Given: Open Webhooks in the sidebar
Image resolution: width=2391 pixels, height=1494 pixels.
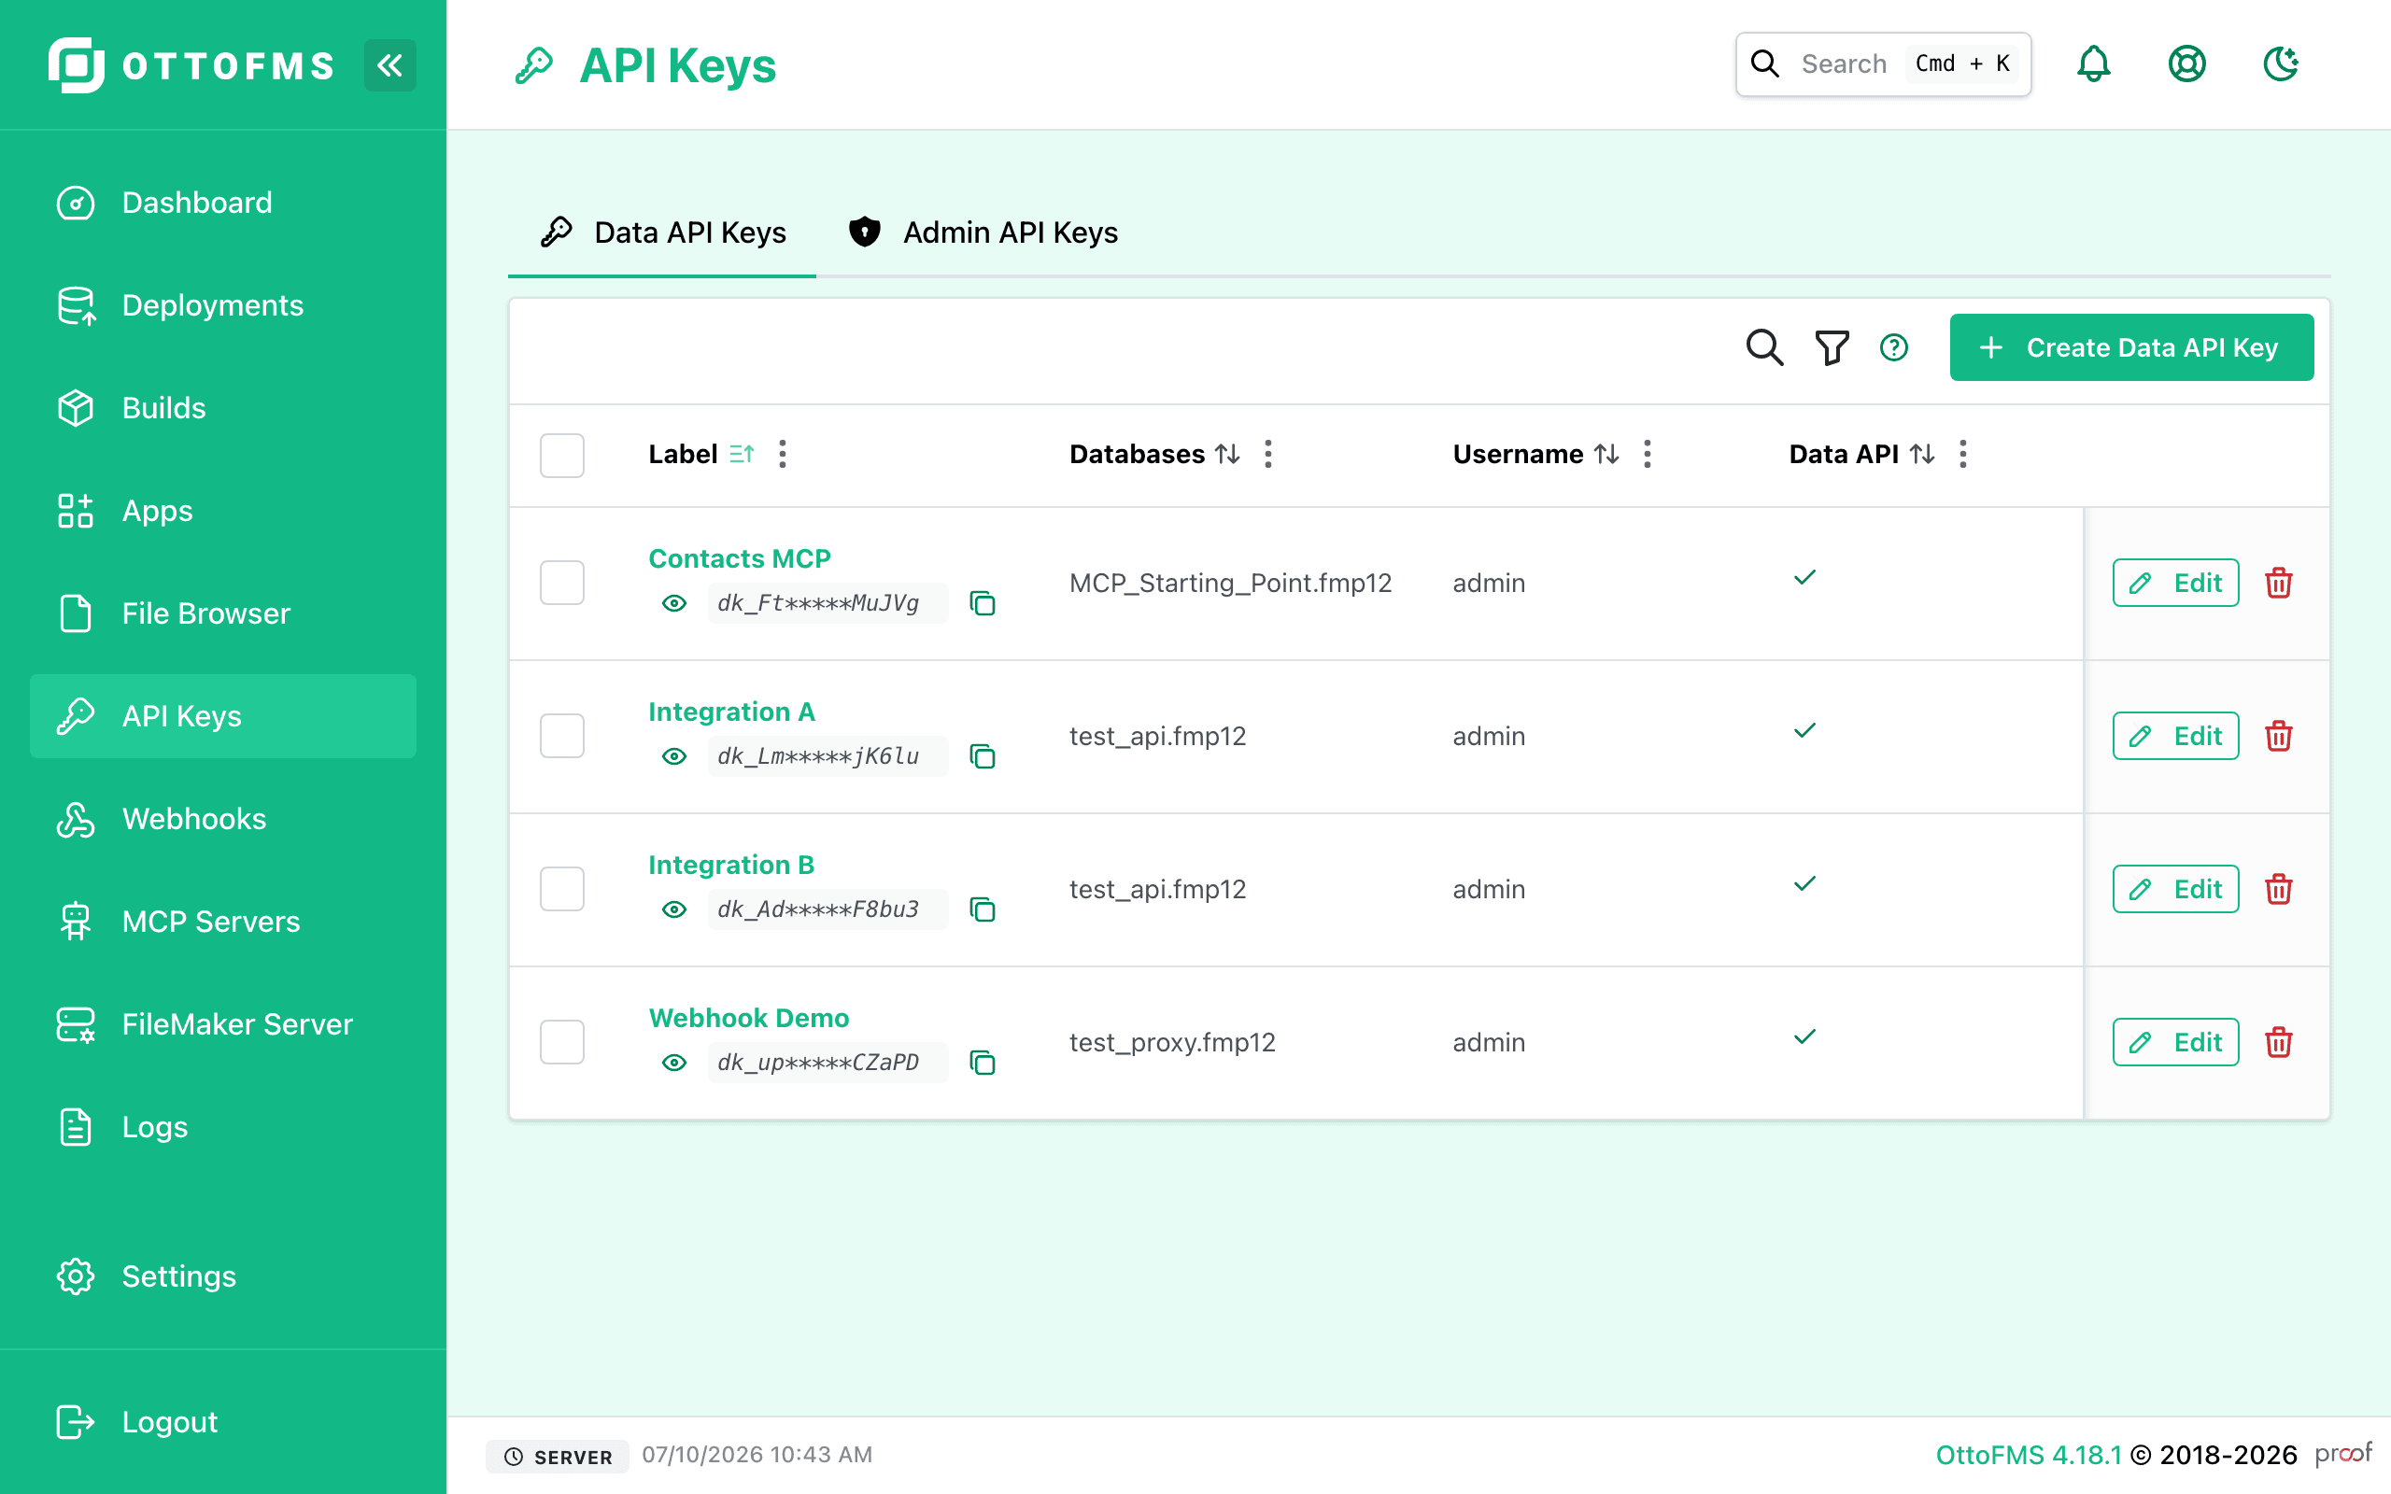Looking at the screenshot, I should coord(223,819).
